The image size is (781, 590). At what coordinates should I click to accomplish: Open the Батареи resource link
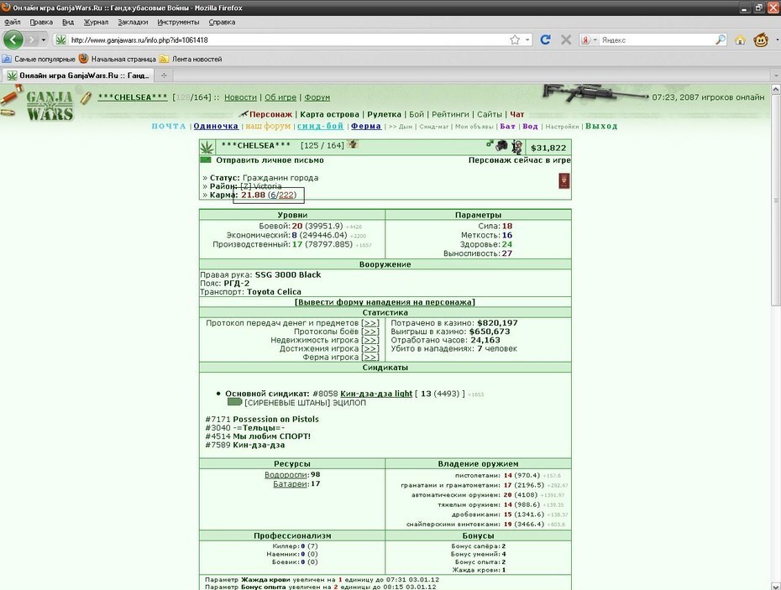pyautogui.click(x=290, y=484)
